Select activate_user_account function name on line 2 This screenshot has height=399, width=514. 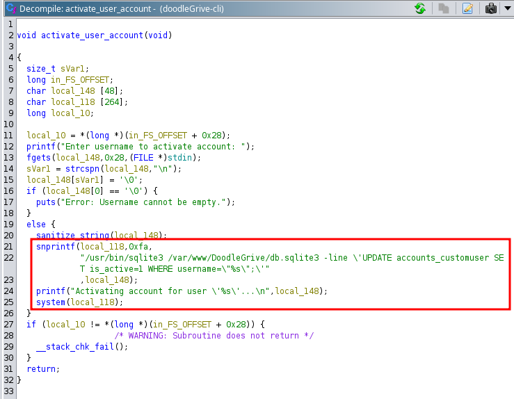click(92, 35)
